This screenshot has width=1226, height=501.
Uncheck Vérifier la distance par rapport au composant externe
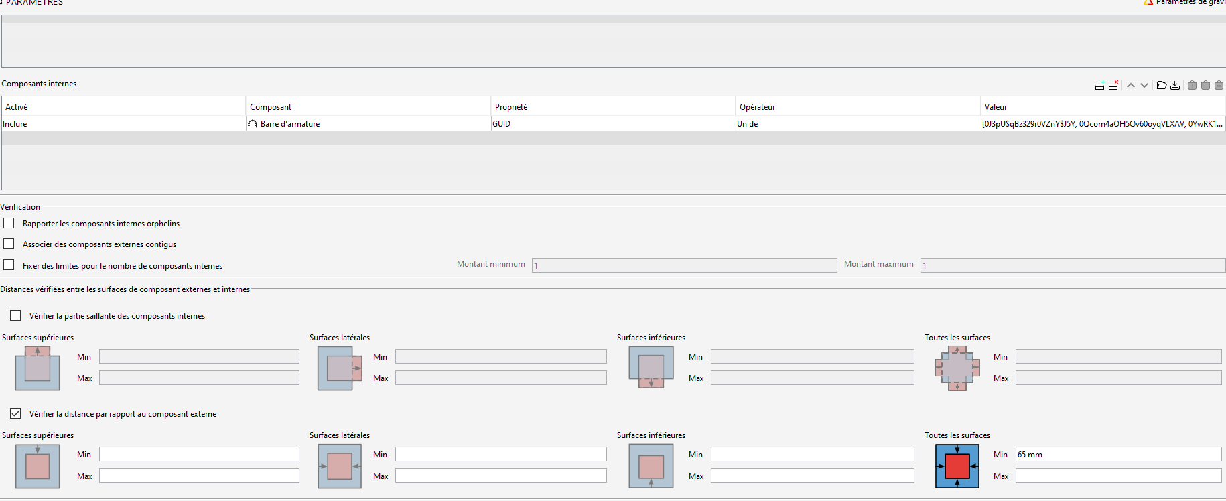point(15,413)
